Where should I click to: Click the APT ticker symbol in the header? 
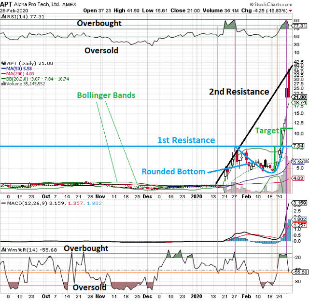(x=6, y=4)
